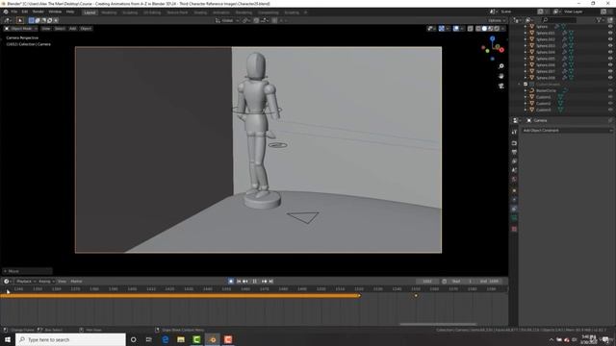Click current frame number field
The image size is (616, 346).
click(427, 282)
